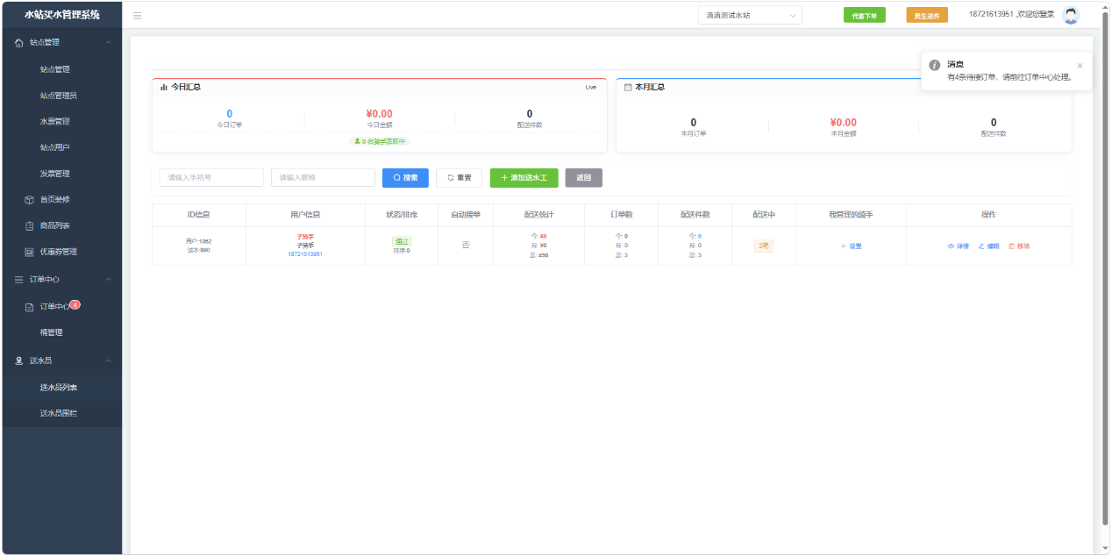Click the 优惠券管理 coupon icon

(29, 252)
